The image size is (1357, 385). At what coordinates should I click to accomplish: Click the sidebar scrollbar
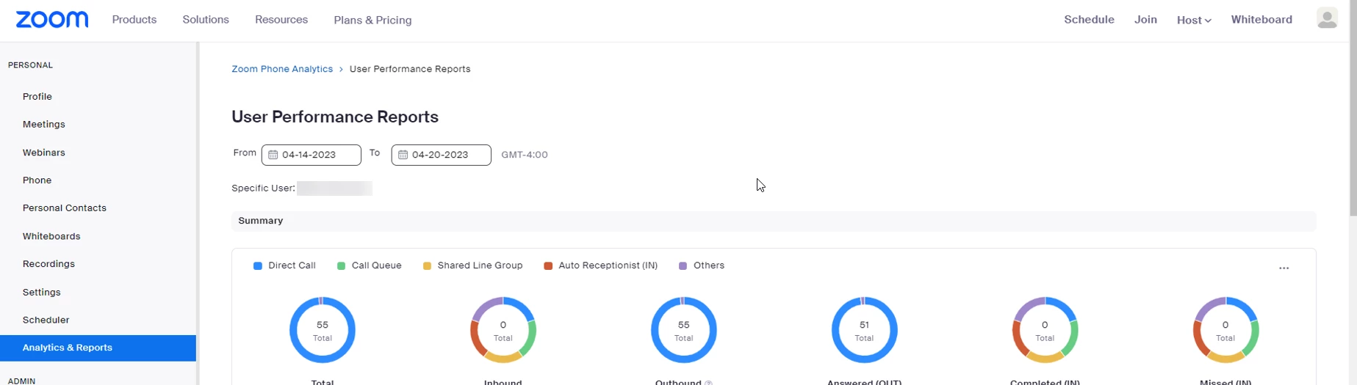197,213
